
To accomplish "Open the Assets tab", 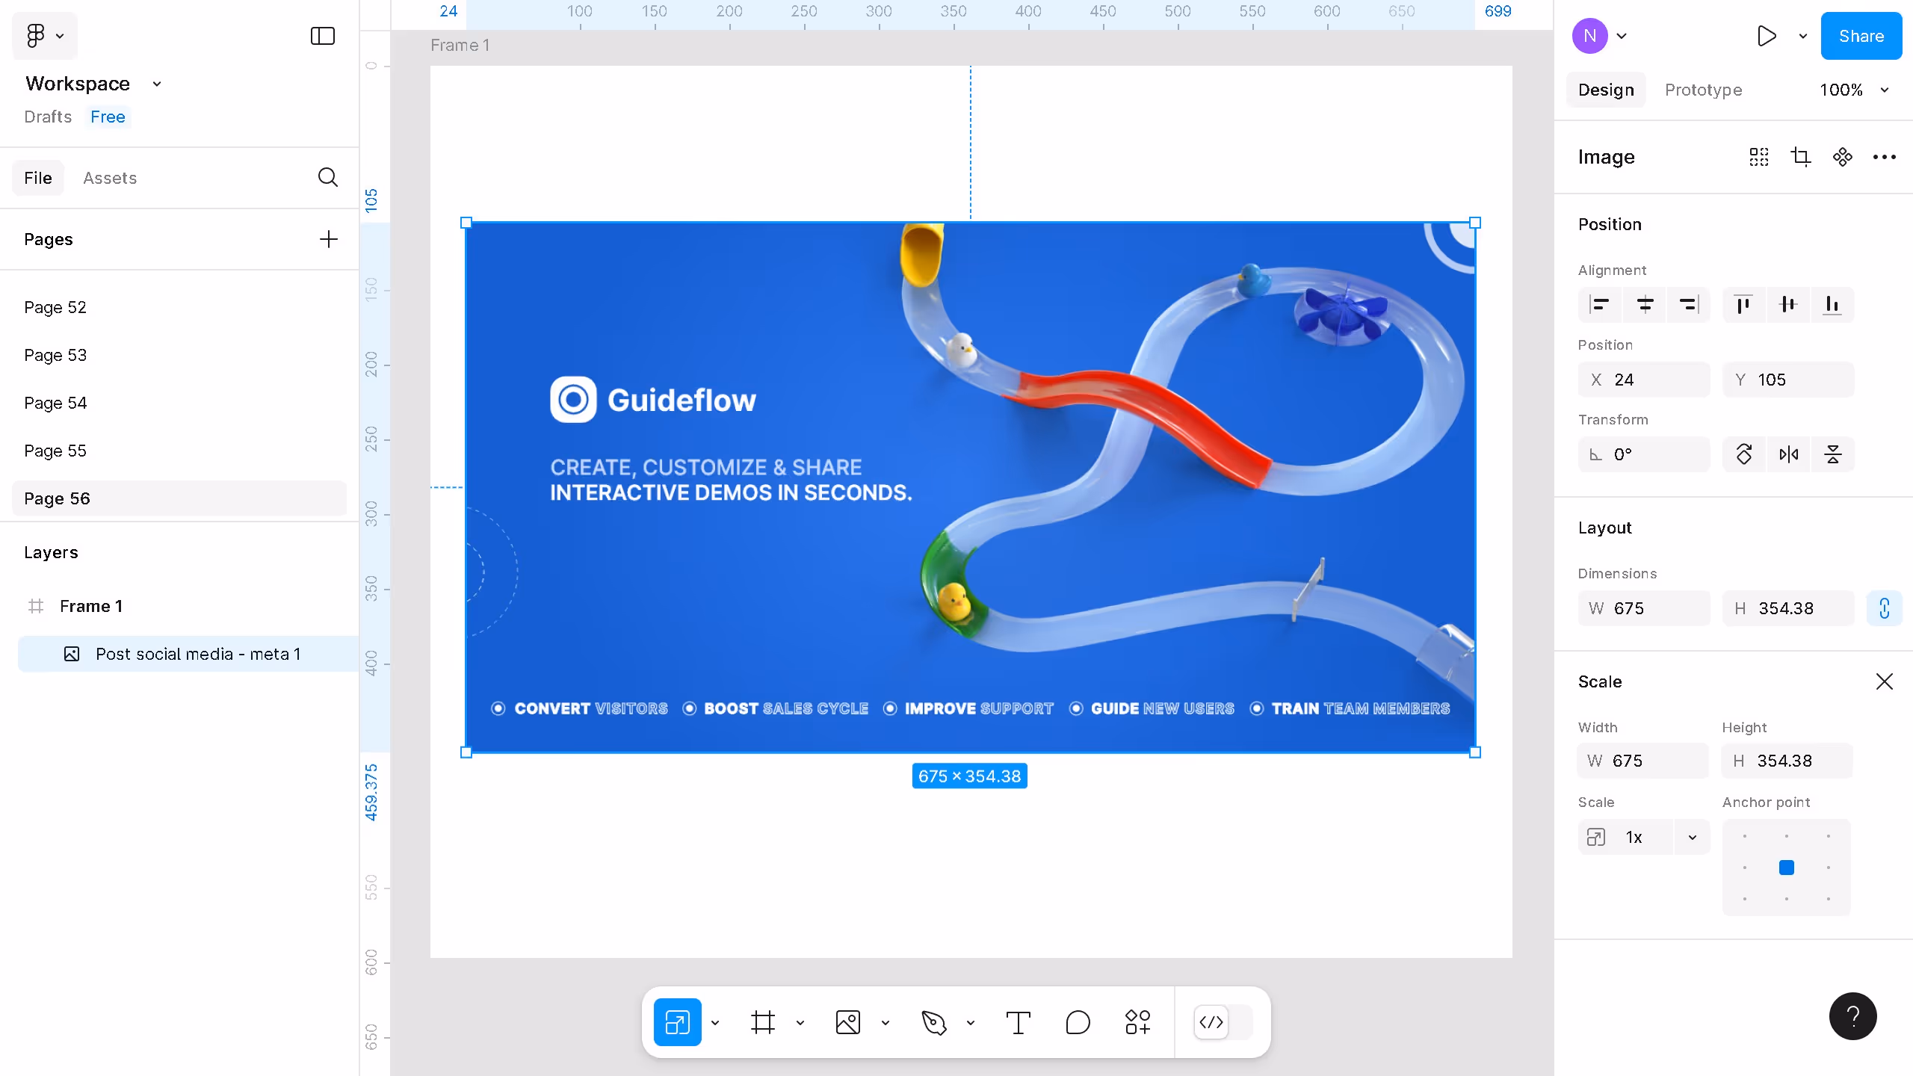I will (110, 178).
